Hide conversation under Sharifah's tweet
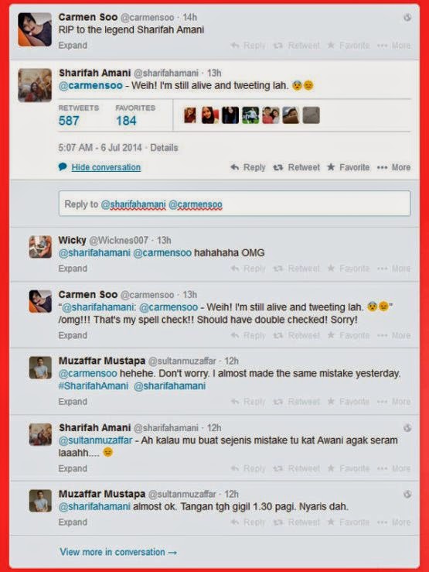 point(106,167)
